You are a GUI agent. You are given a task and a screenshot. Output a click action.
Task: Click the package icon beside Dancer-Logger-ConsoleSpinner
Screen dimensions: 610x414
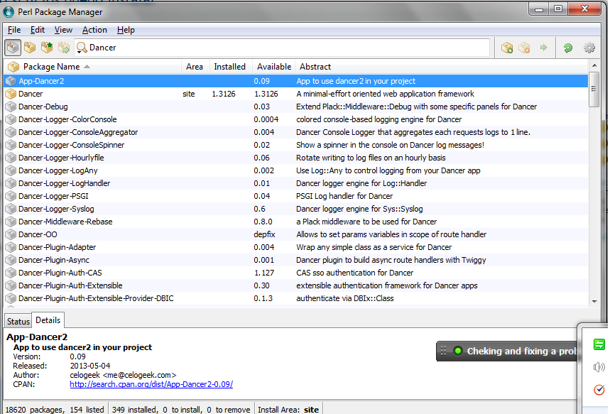(x=11, y=145)
